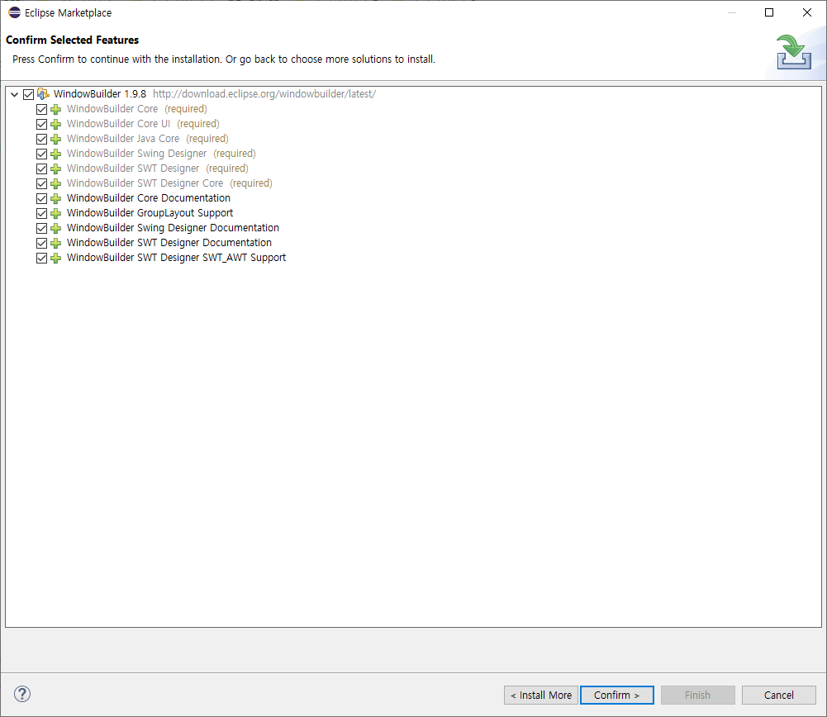
Task: Click the plus icon beside WindowBuilder Java Core
Action: pyautogui.click(x=55, y=139)
